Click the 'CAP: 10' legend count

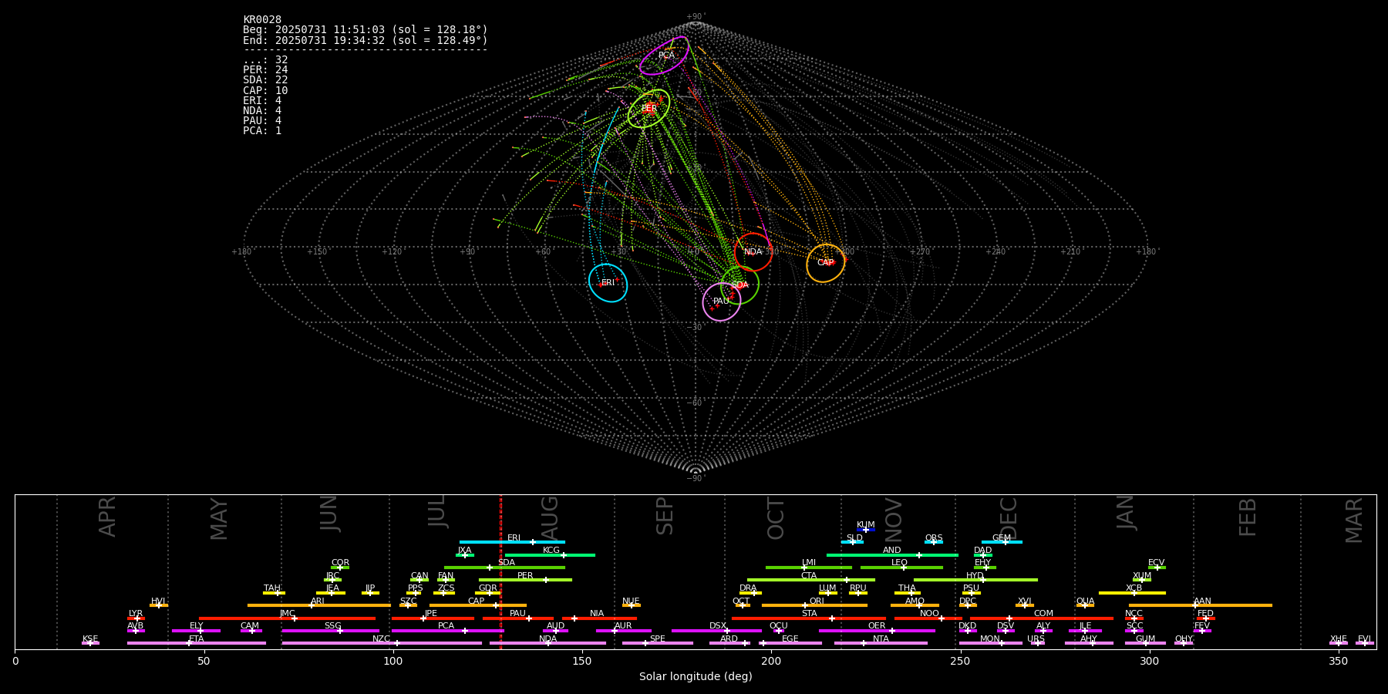click(265, 90)
